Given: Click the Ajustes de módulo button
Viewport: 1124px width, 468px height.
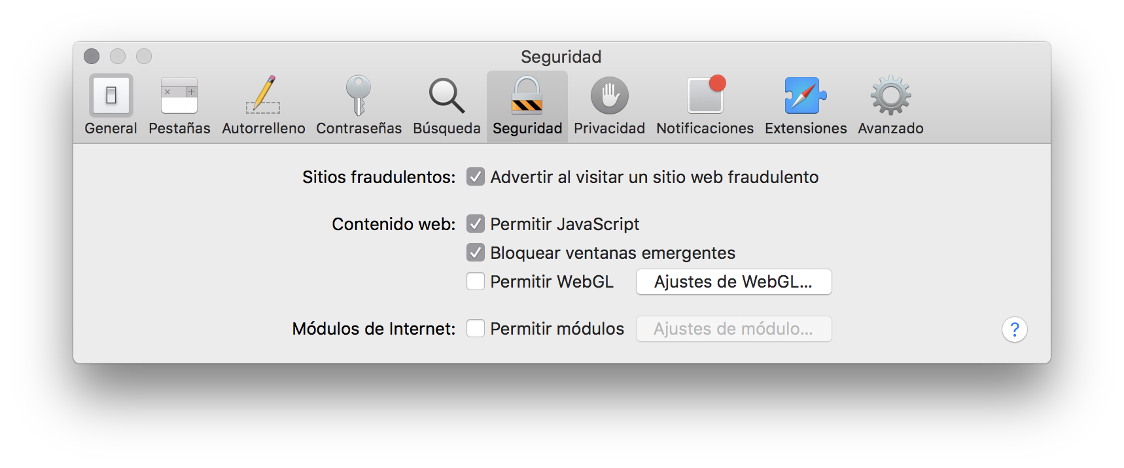Looking at the screenshot, I should pyautogui.click(x=733, y=329).
